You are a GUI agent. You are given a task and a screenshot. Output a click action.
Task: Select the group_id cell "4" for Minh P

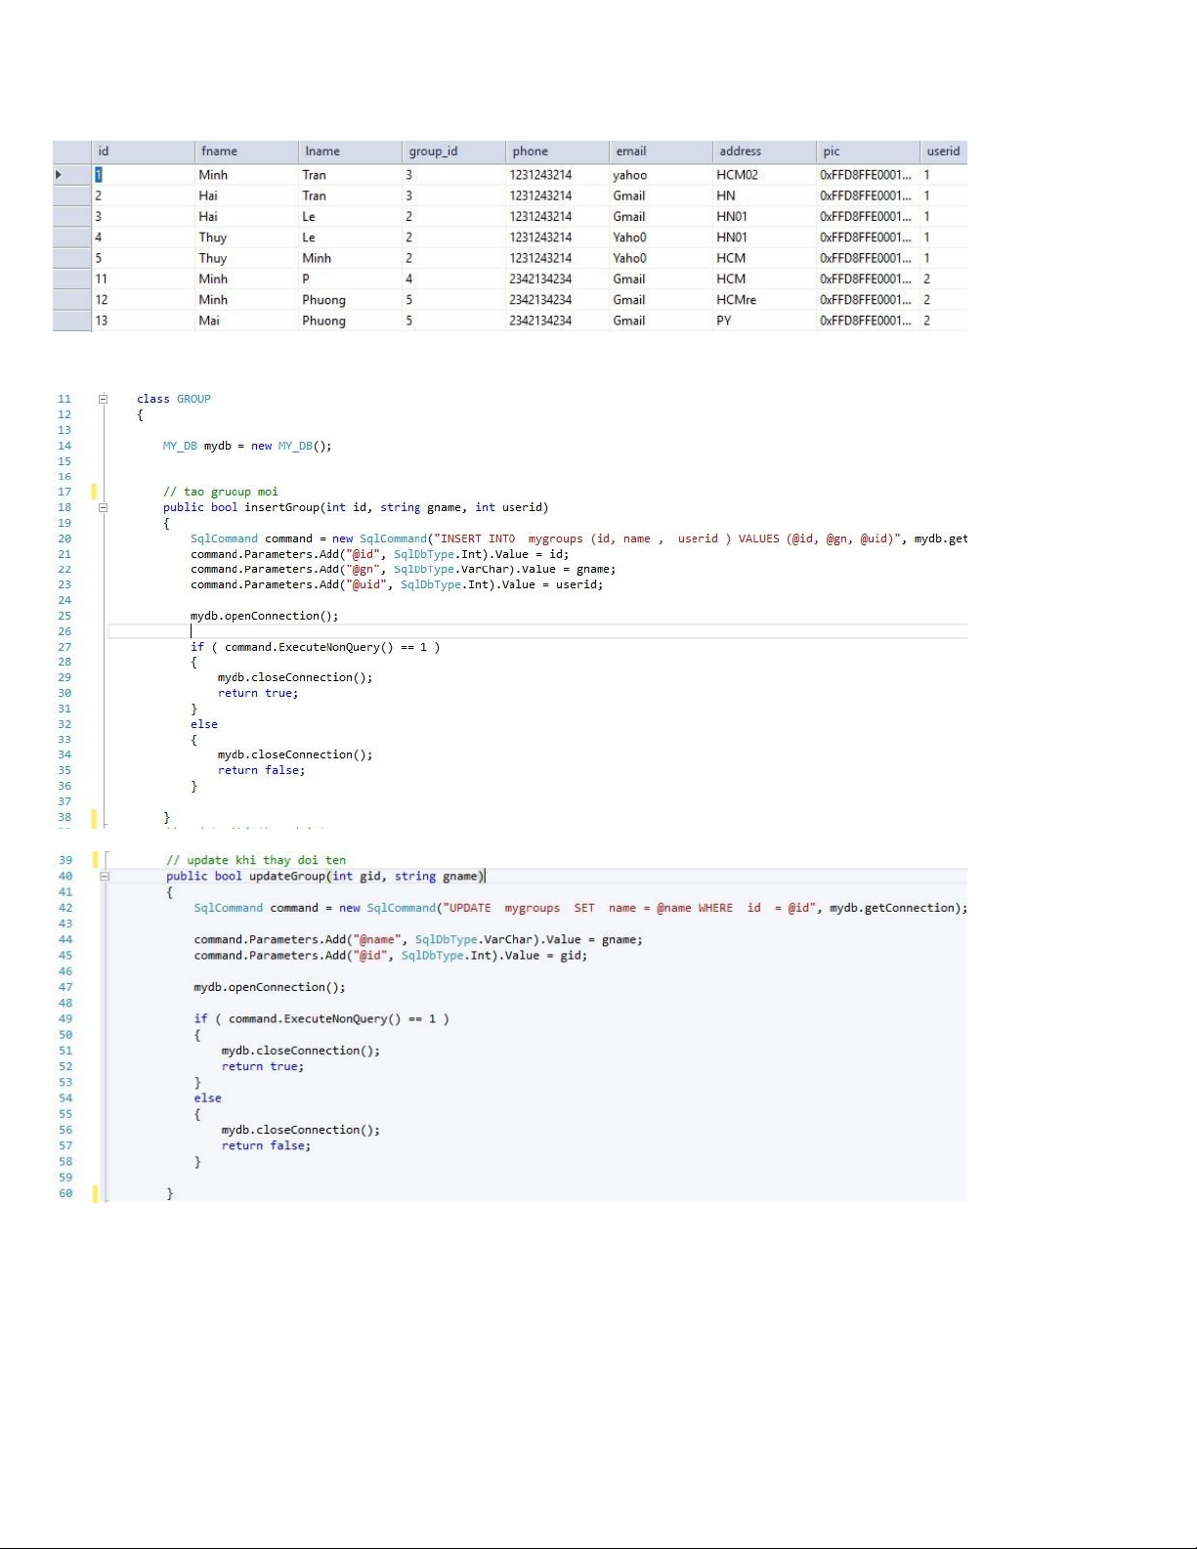tap(453, 280)
